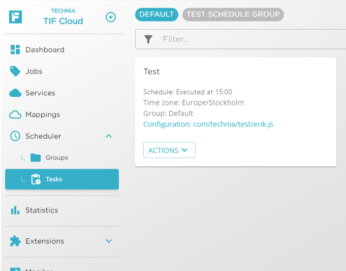Open Groups under Scheduler
The height and width of the screenshot is (271, 346).
pyautogui.click(x=56, y=158)
